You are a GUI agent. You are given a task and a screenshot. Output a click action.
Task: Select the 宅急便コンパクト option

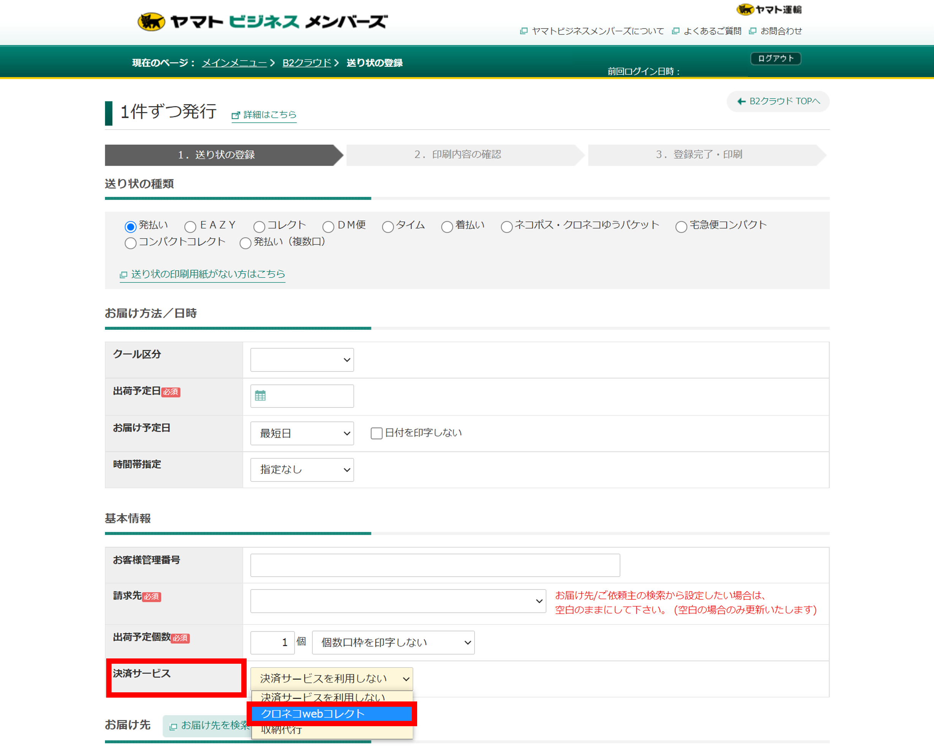[x=681, y=226]
